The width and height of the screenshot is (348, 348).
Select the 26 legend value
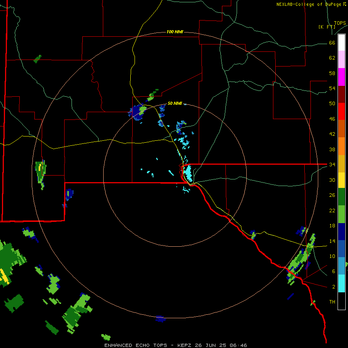click(332, 195)
